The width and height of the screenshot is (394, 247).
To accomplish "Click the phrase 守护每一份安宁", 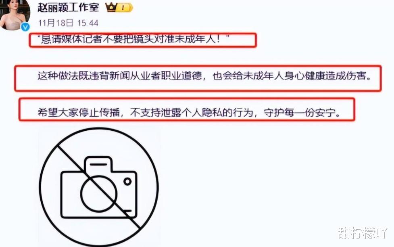I will click(300, 113).
